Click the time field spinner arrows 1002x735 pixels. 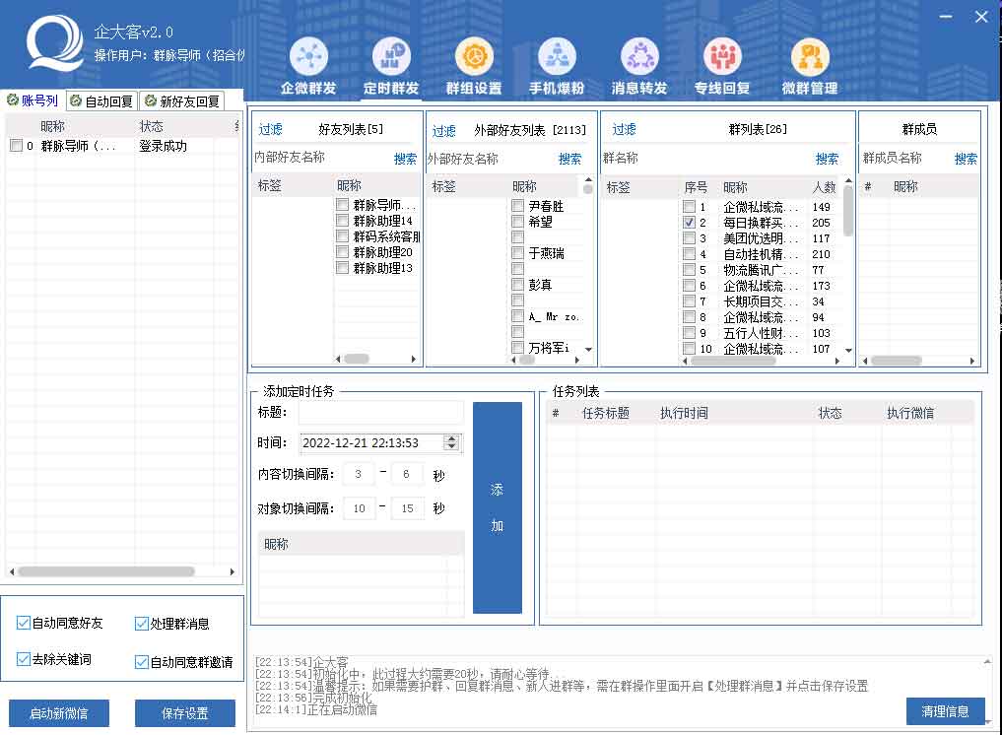coord(451,443)
